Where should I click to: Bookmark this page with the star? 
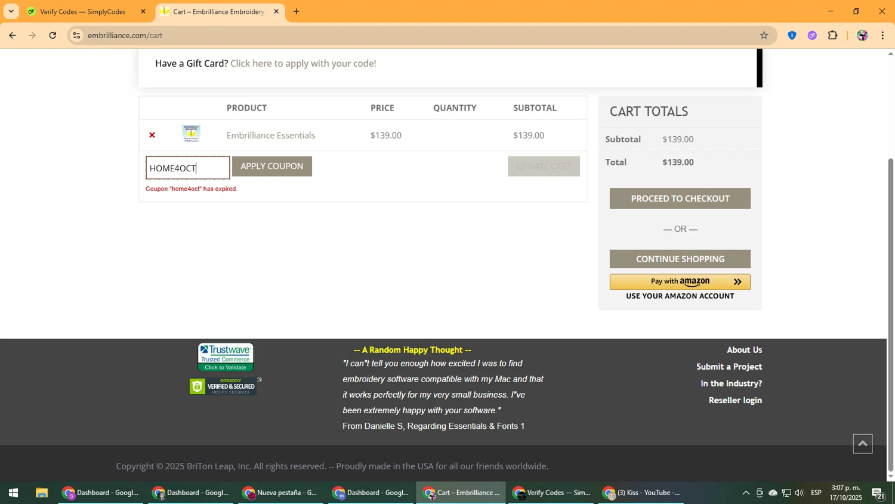[764, 35]
